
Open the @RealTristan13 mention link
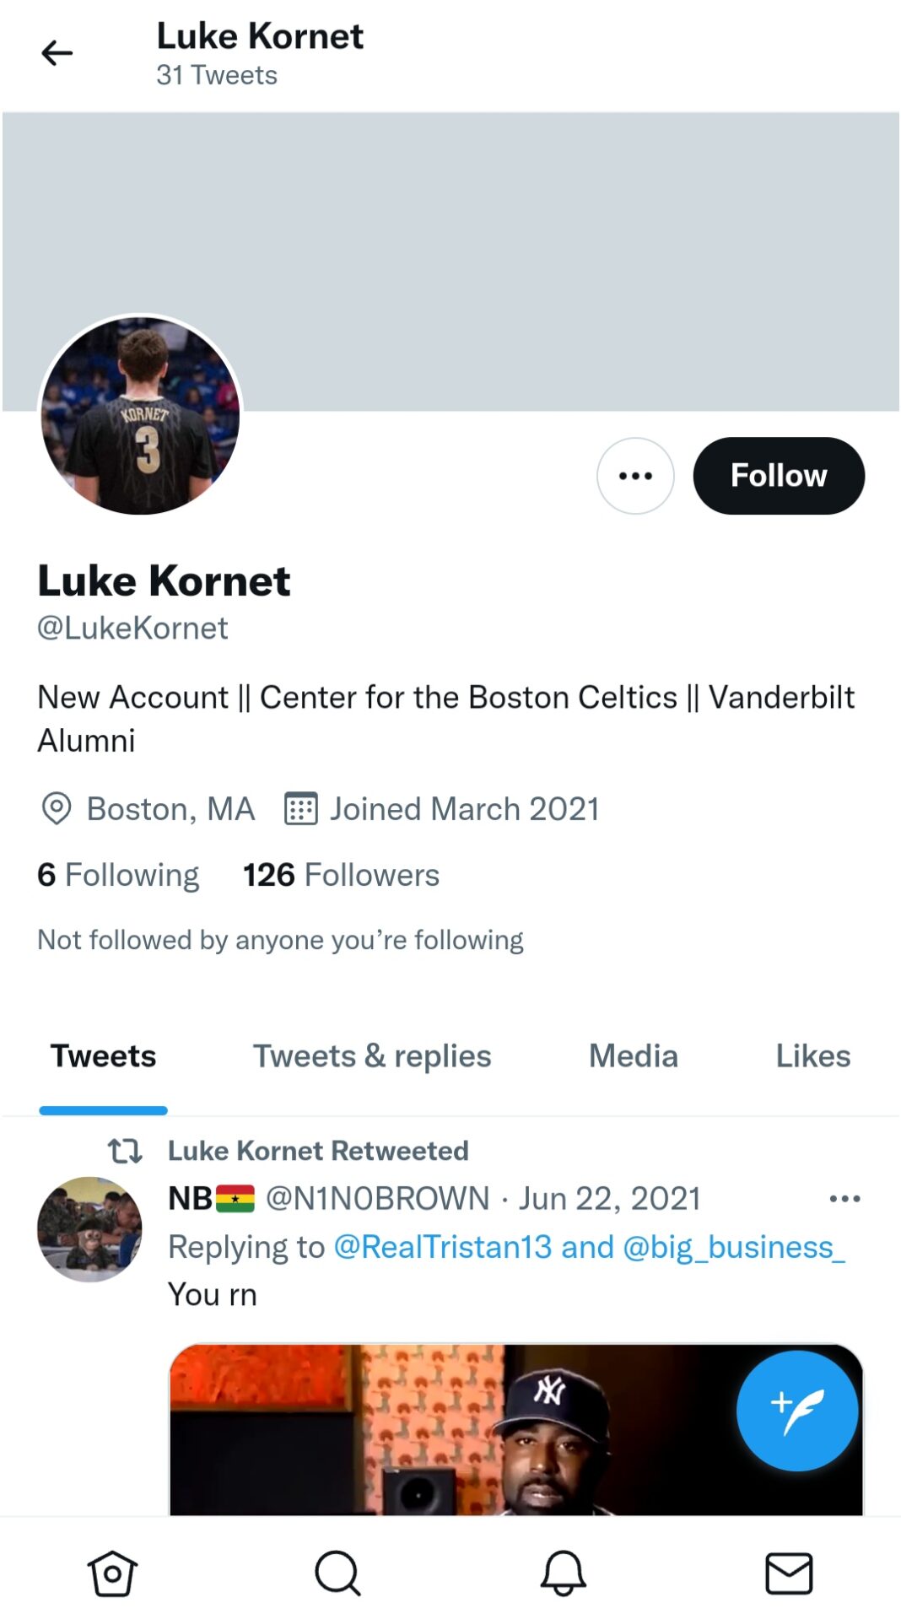click(443, 1246)
